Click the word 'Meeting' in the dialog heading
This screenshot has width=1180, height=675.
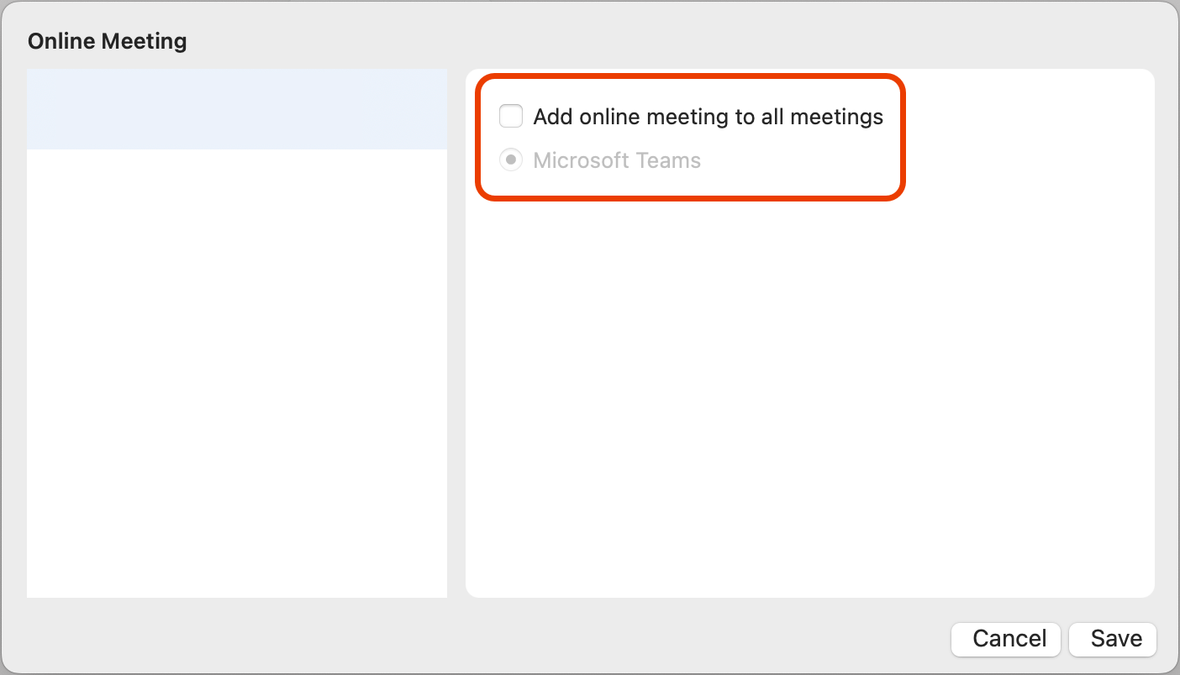pyautogui.click(x=148, y=41)
